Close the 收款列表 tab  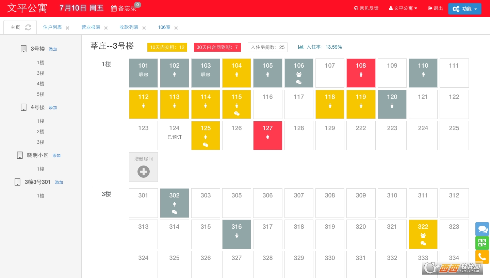pyautogui.click(x=144, y=28)
